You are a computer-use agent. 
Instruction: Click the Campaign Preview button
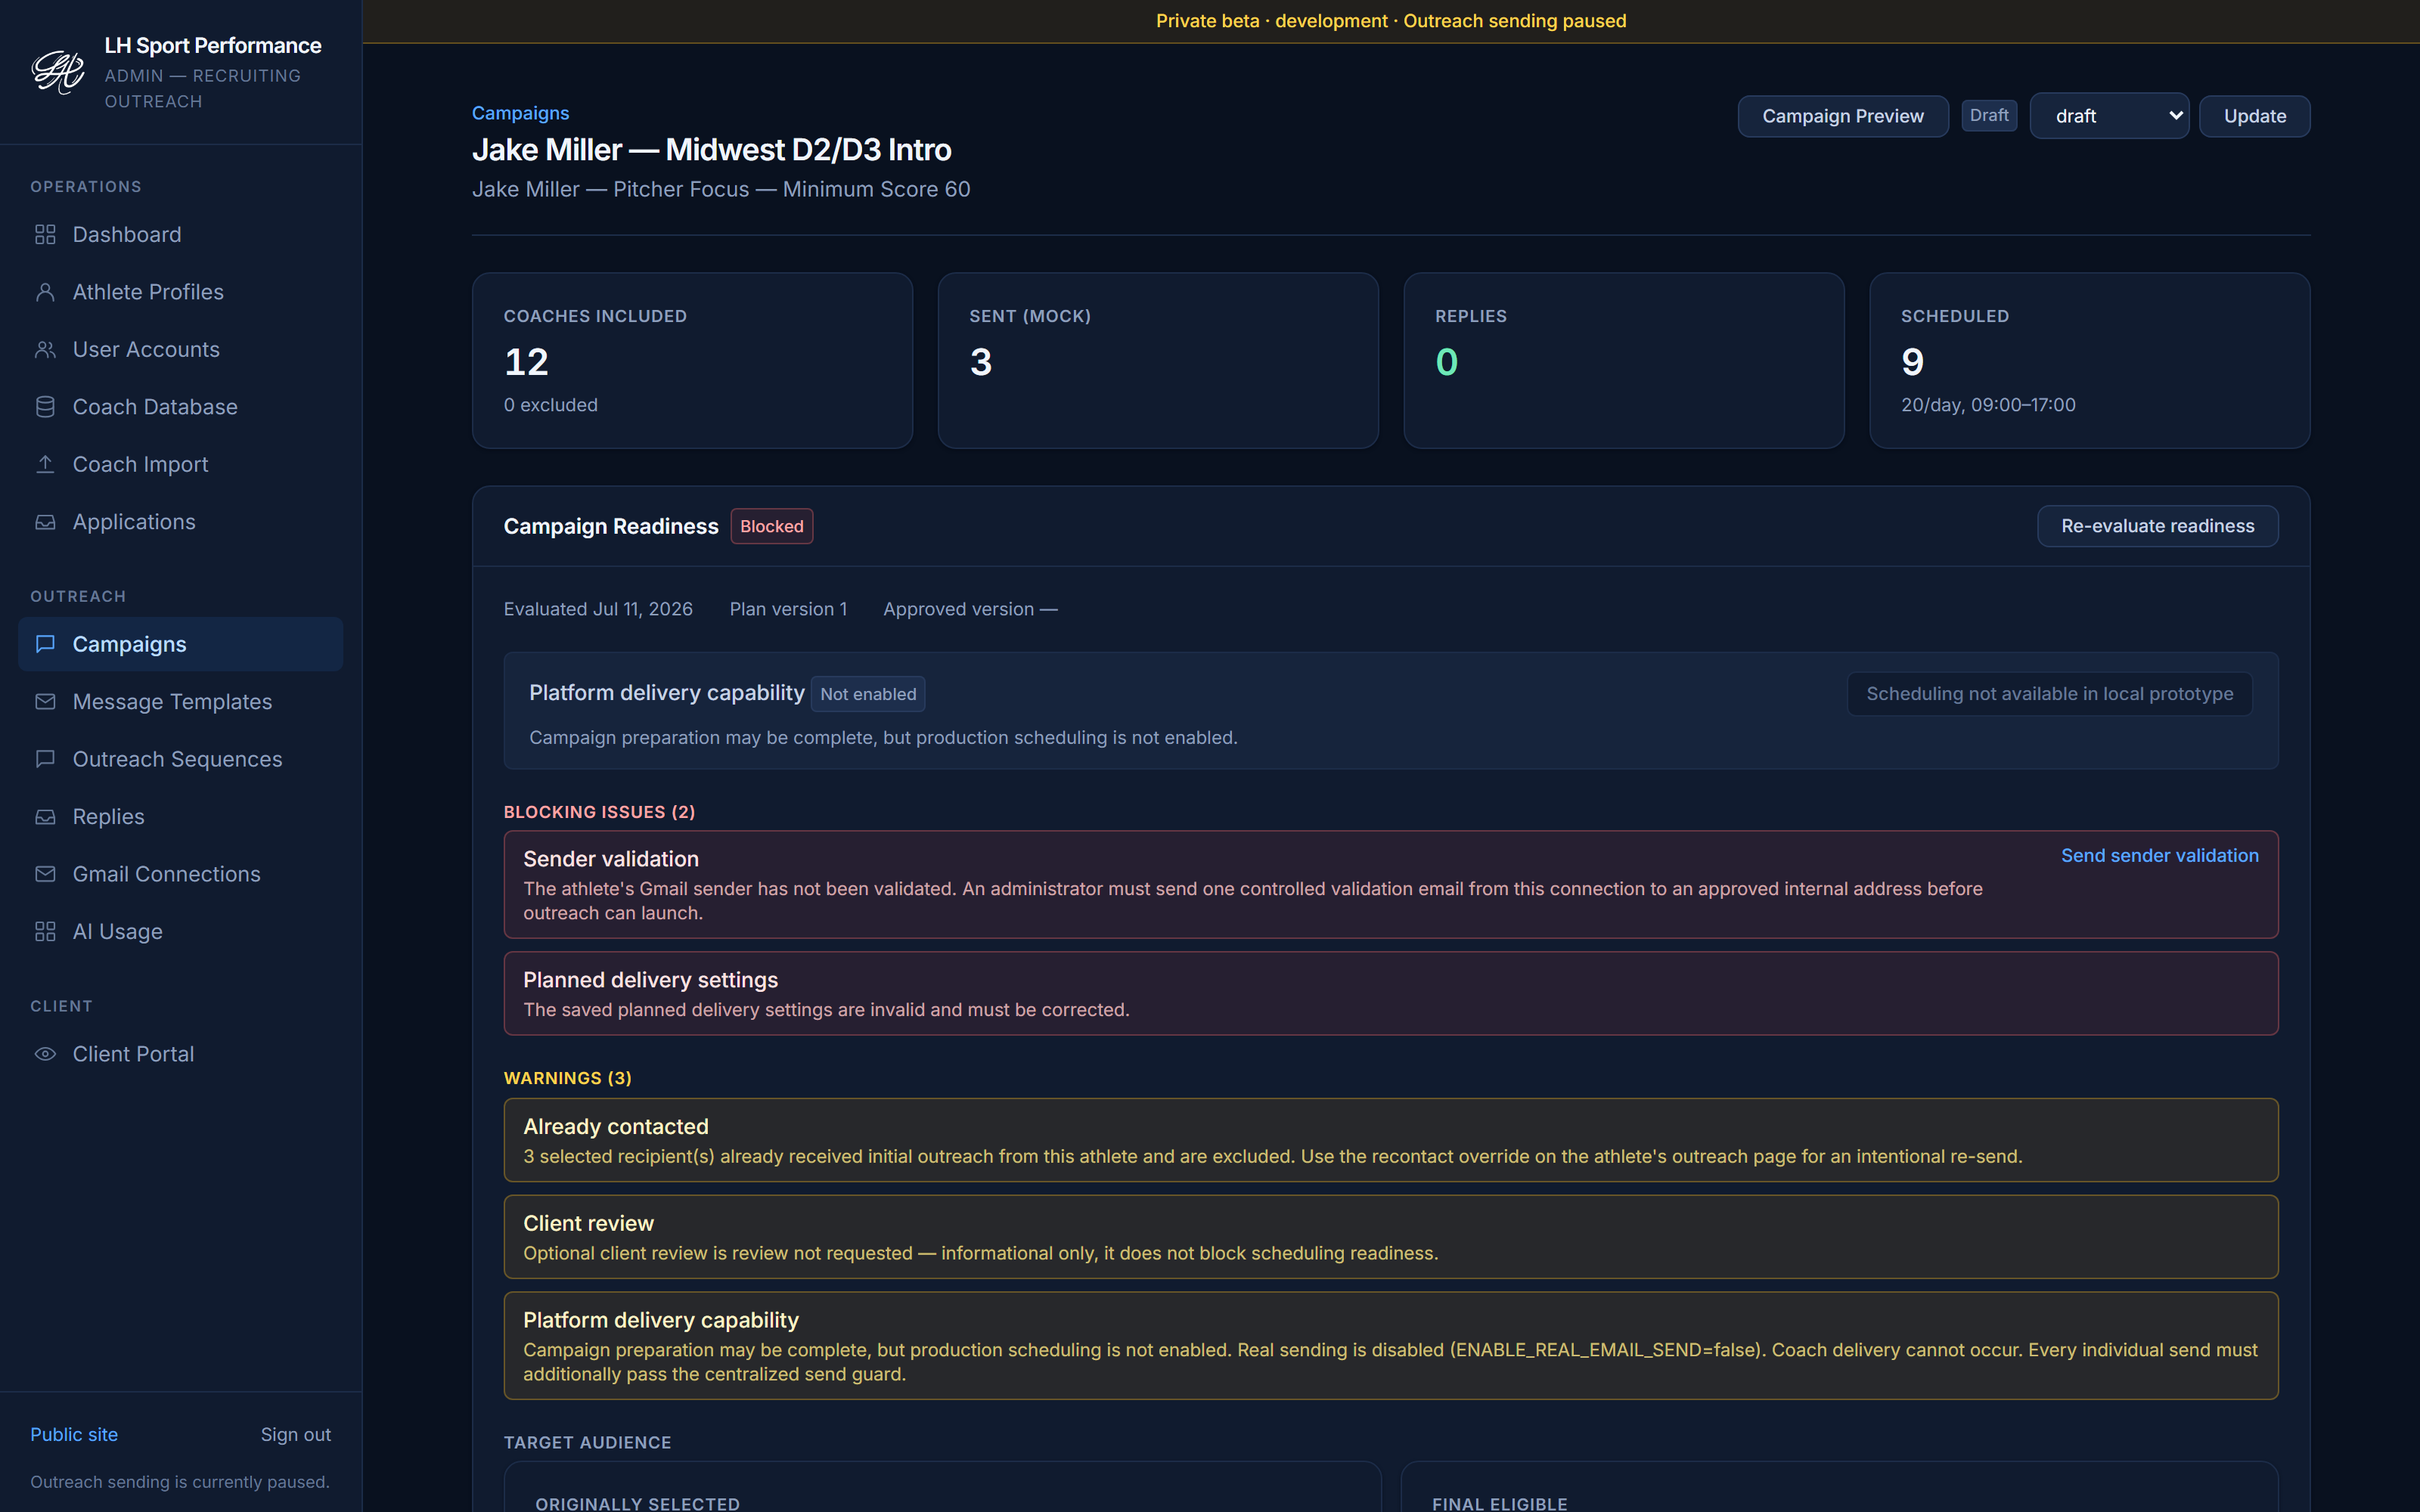pyautogui.click(x=1842, y=116)
